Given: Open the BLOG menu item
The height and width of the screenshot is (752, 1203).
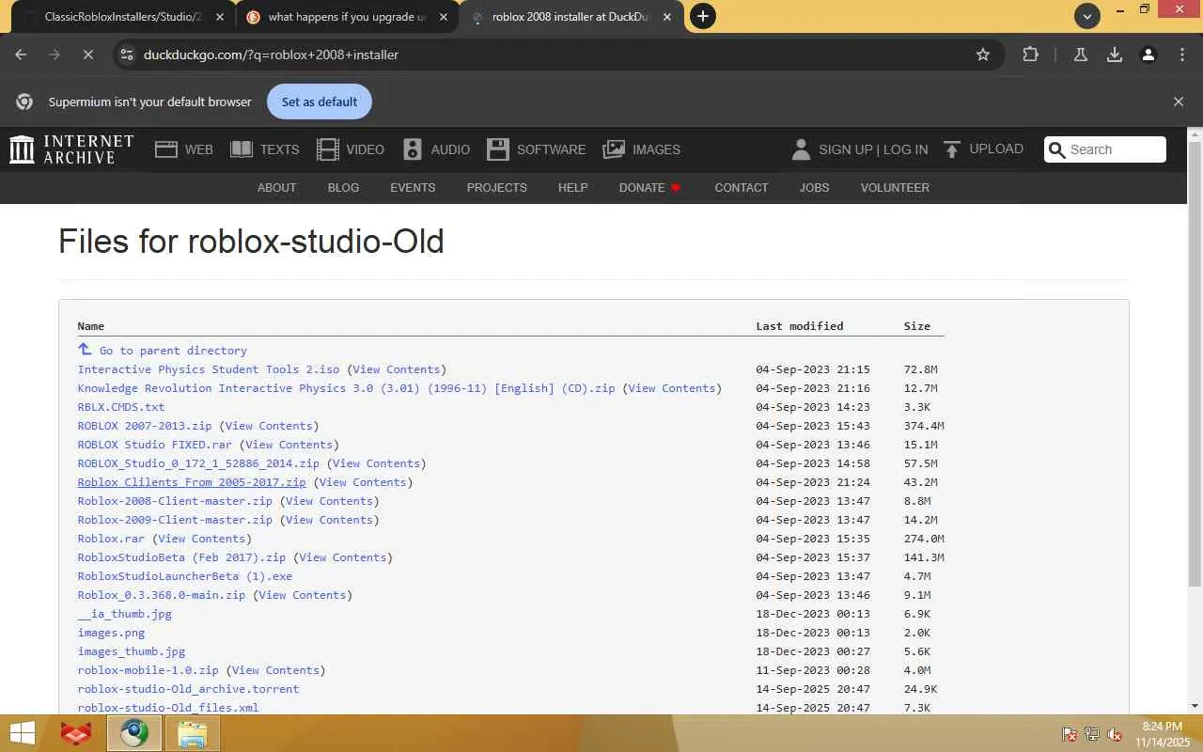Looking at the screenshot, I should 343,187.
